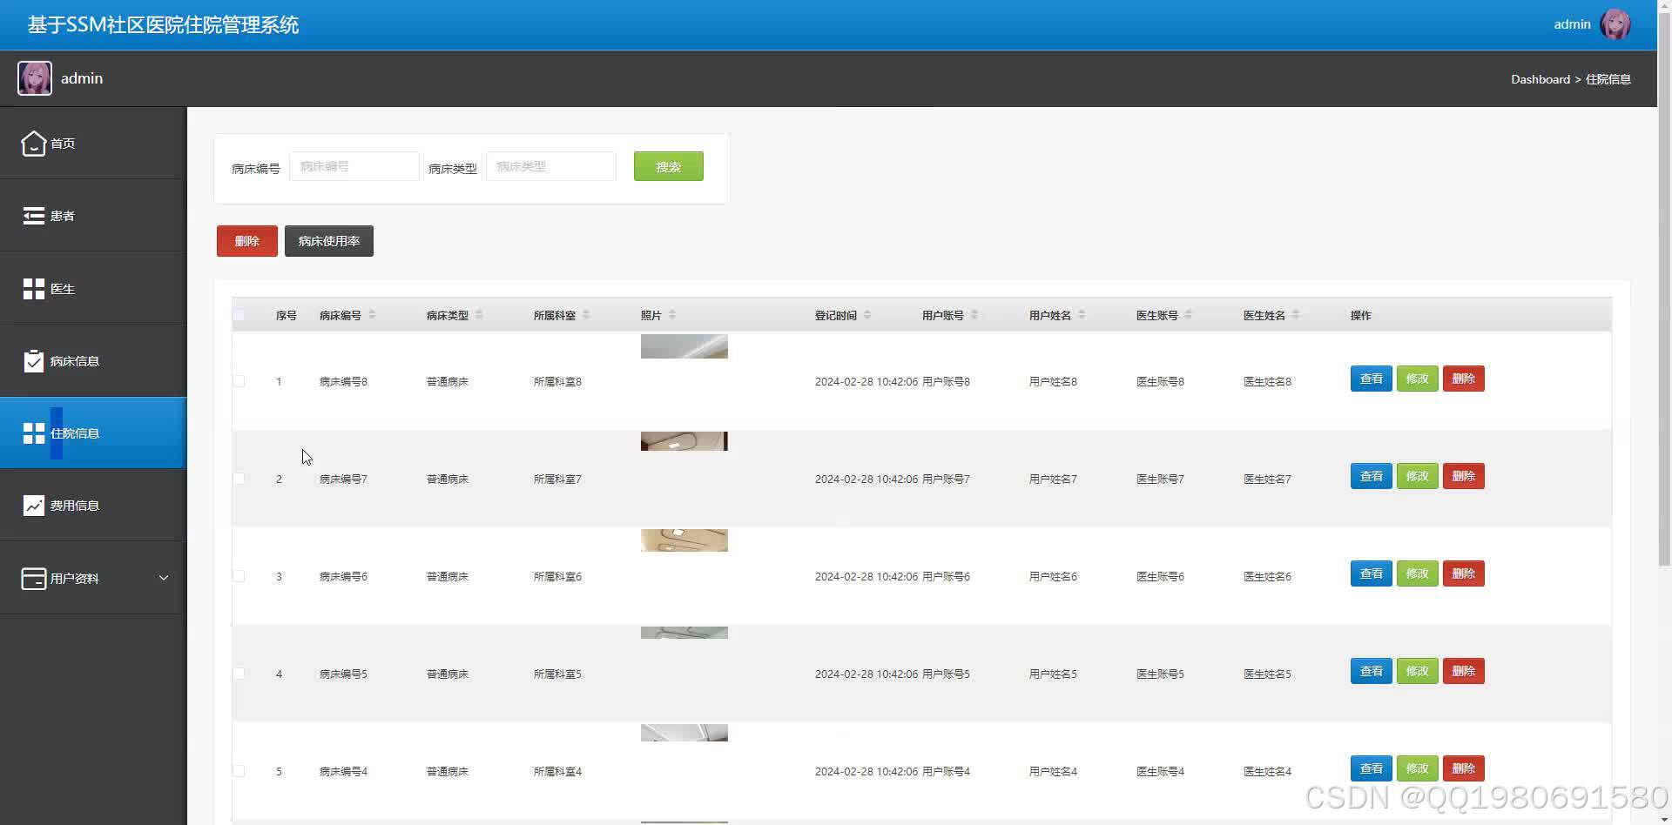Open the 病床信息 menu item
Screen dimensions: 1672x825
click(93, 360)
